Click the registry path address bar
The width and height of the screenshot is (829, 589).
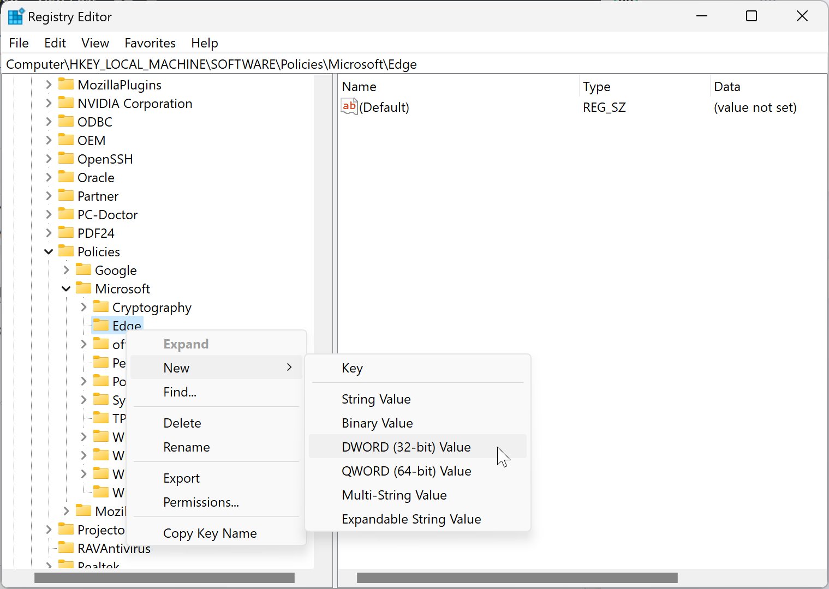pyautogui.click(x=414, y=64)
